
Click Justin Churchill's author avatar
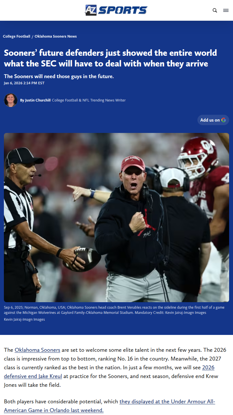11,100
